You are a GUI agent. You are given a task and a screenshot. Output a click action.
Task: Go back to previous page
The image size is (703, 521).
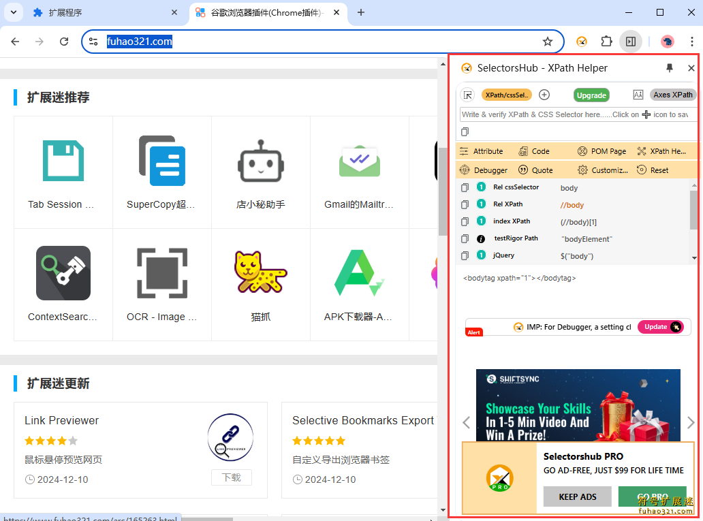[x=15, y=42]
